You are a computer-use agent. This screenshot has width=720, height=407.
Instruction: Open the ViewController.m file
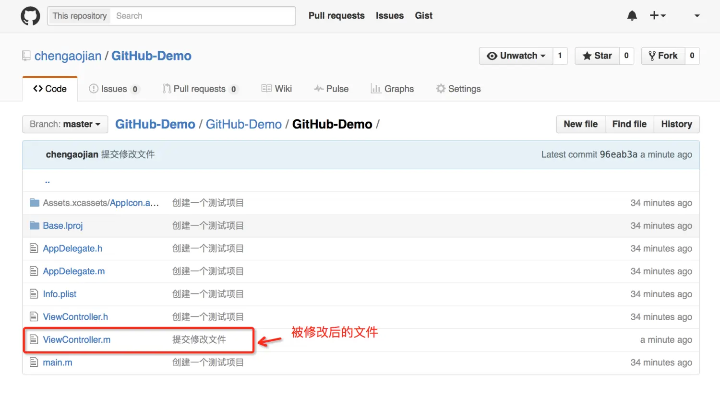coord(77,339)
